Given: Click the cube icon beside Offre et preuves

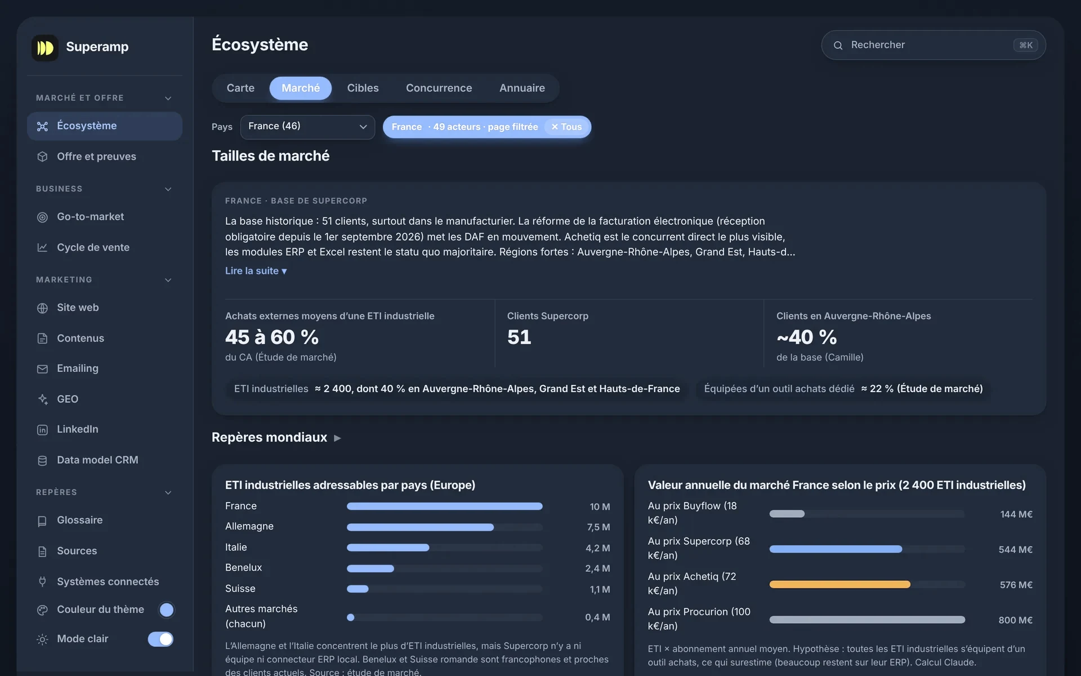Looking at the screenshot, I should [x=42, y=157].
